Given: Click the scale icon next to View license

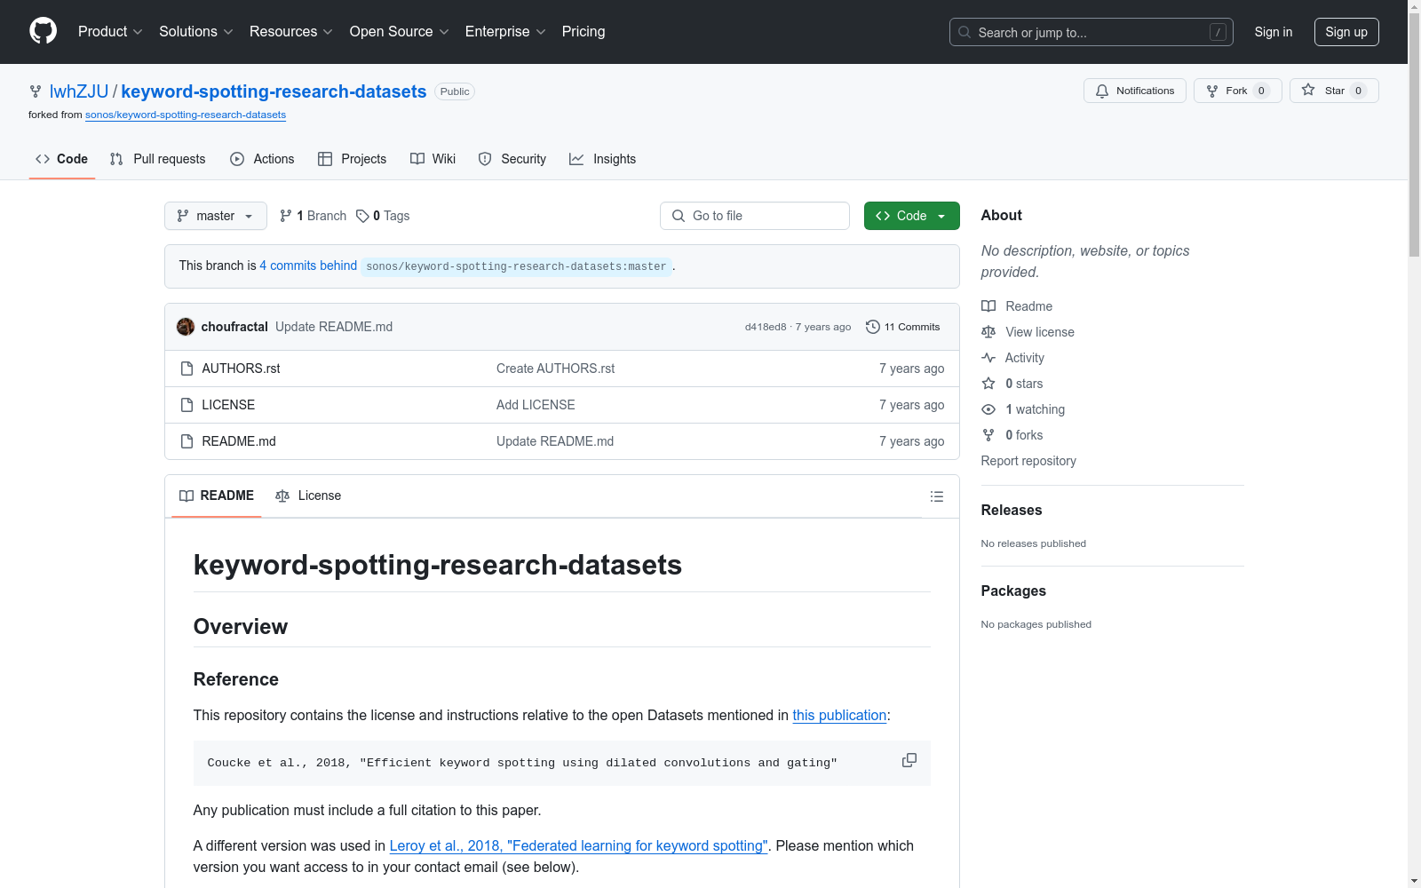Looking at the screenshot, I should 988,332.
